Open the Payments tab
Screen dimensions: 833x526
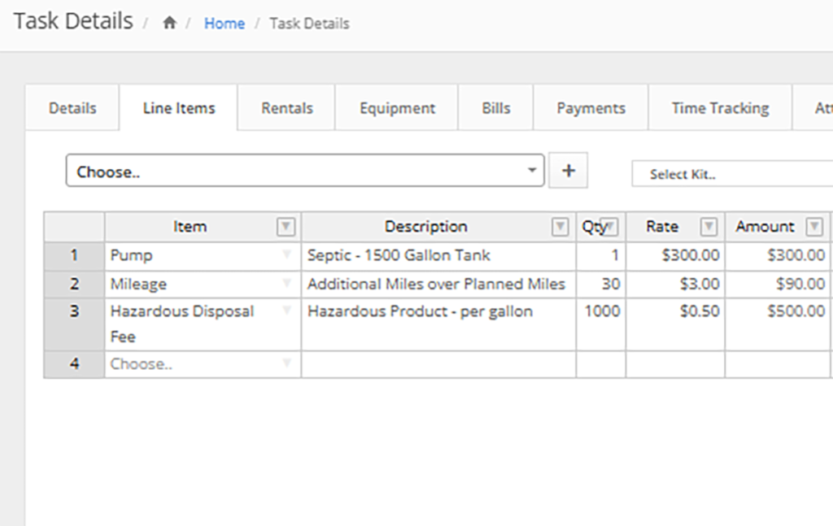coord(591,108)
